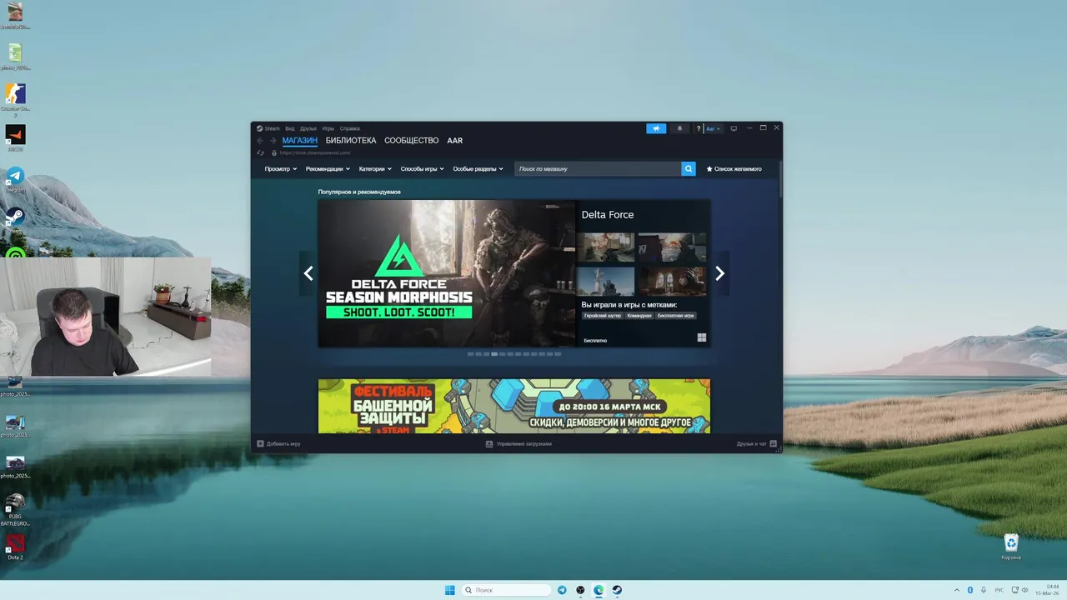Image resolution: width=1067 pixels, height=600 pixels.
Task: Open the Steam desktop shortcut
Action: (x=15, y=220)
